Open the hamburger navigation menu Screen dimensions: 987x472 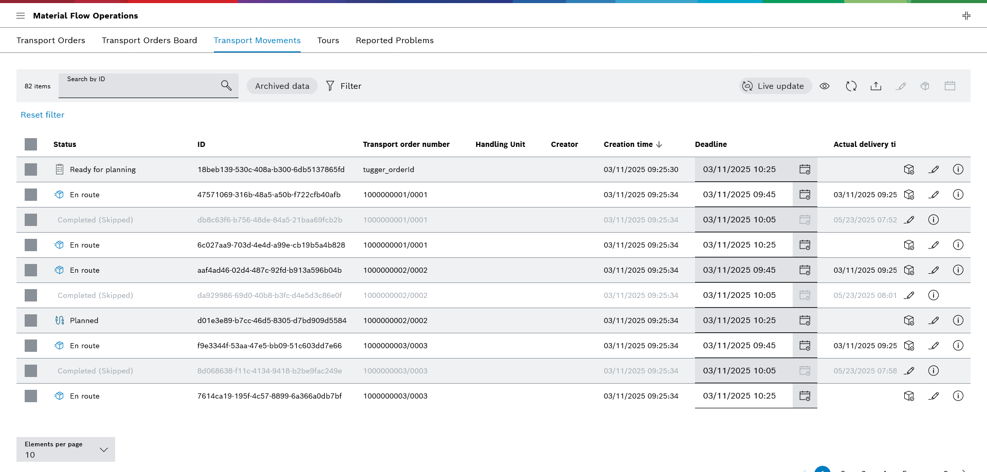21,16
